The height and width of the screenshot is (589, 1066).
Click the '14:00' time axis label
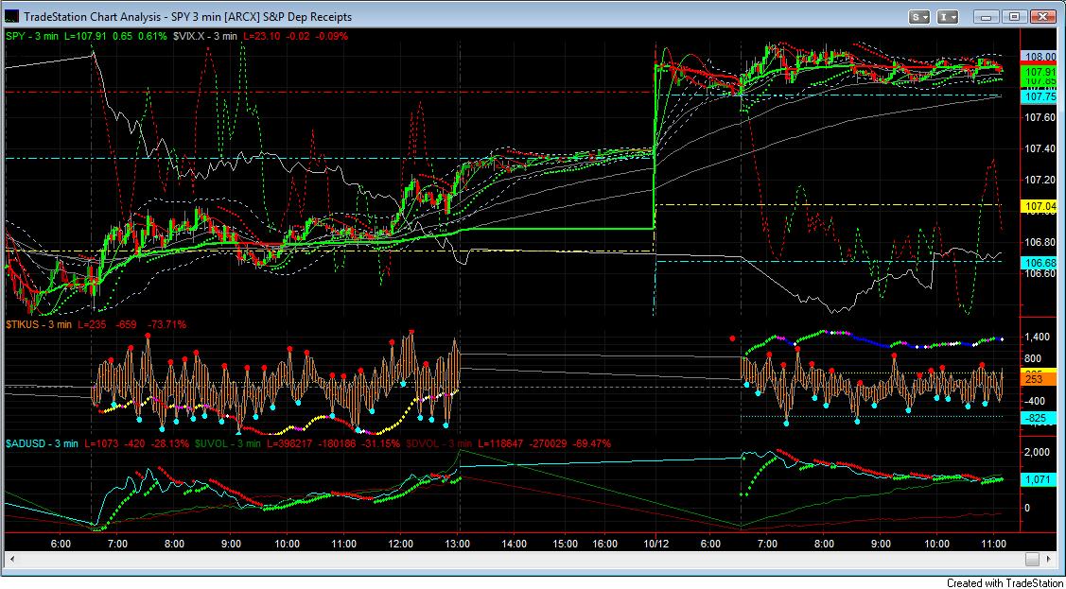point(514,544)
